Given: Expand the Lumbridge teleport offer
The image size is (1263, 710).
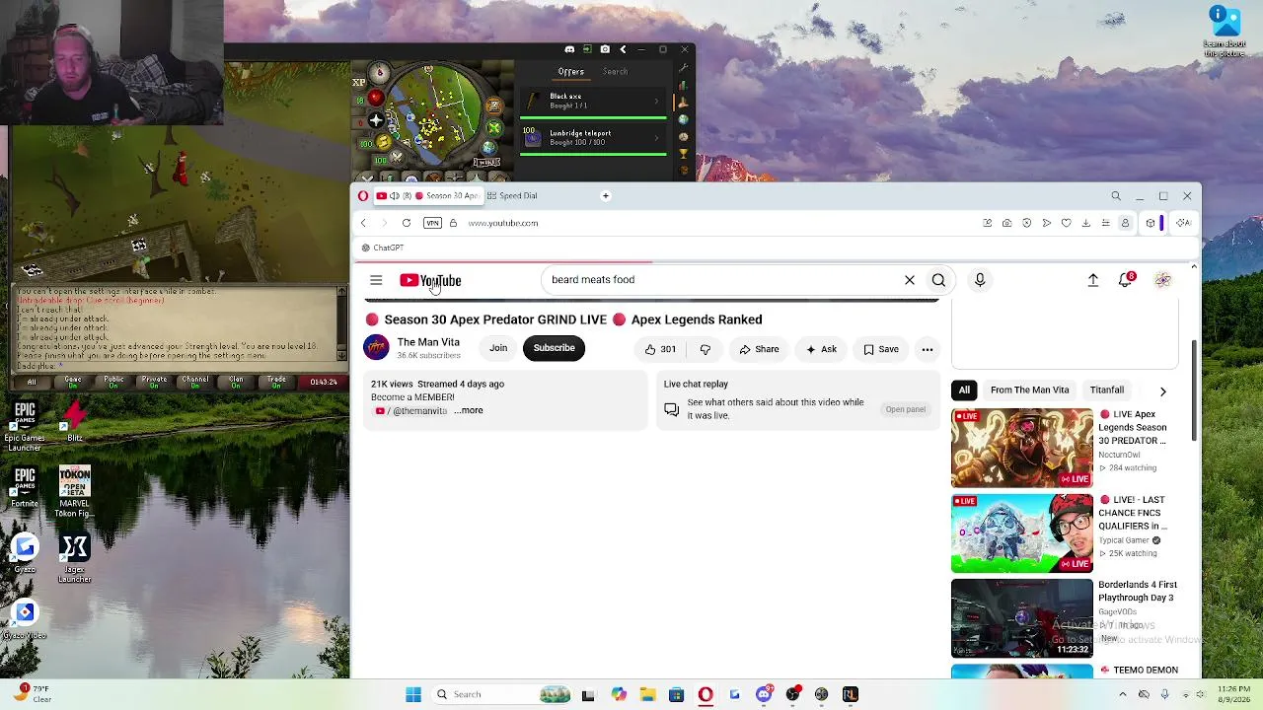Looking at the screenshot, I should click(593, 138).
